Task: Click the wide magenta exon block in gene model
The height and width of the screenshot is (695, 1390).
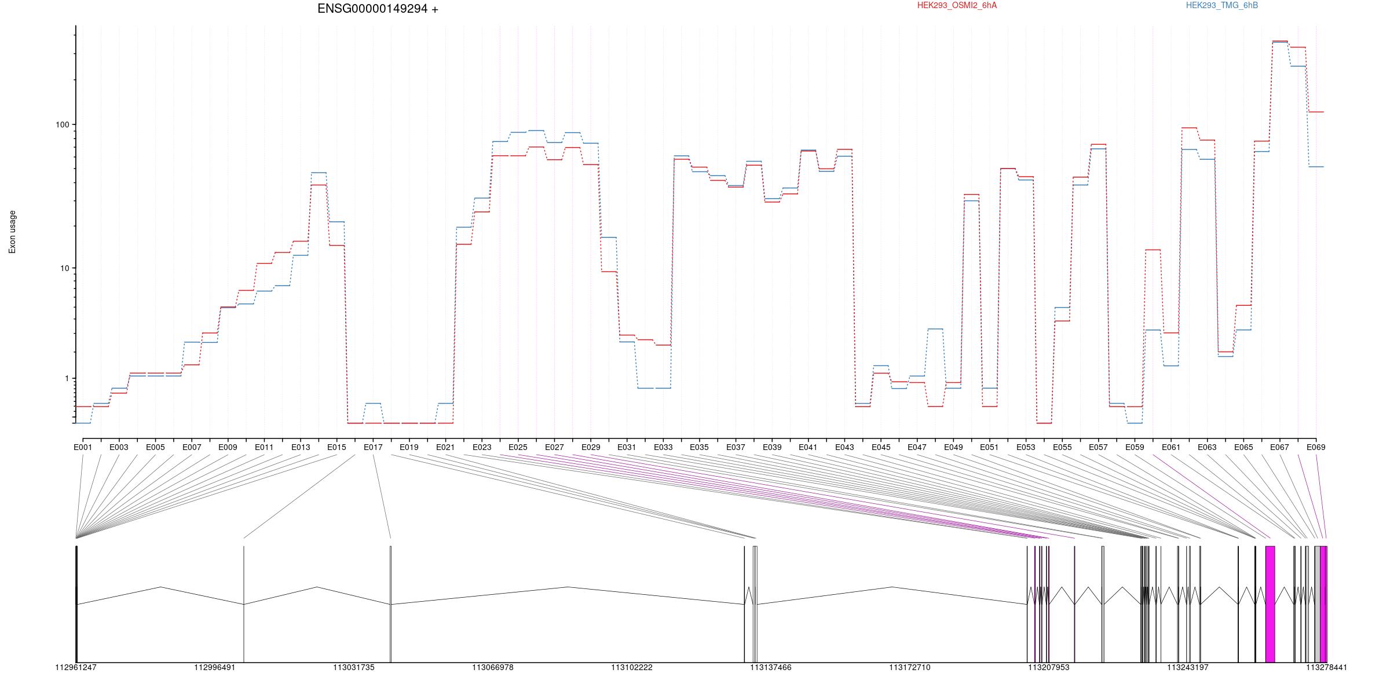Action: [x=1270, y=604]
